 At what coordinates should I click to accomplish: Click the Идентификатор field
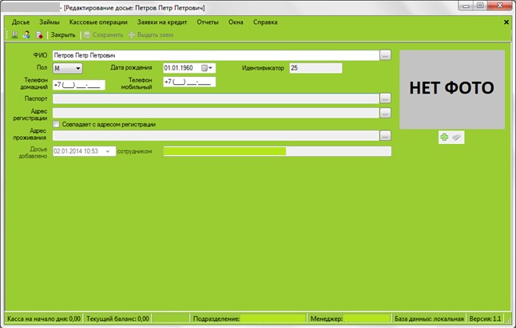click(316, 68)
